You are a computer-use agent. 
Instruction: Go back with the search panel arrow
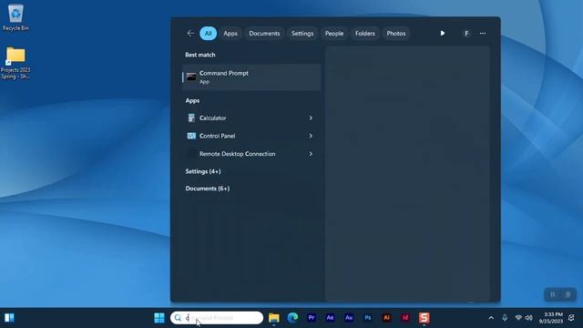point(190,34)
